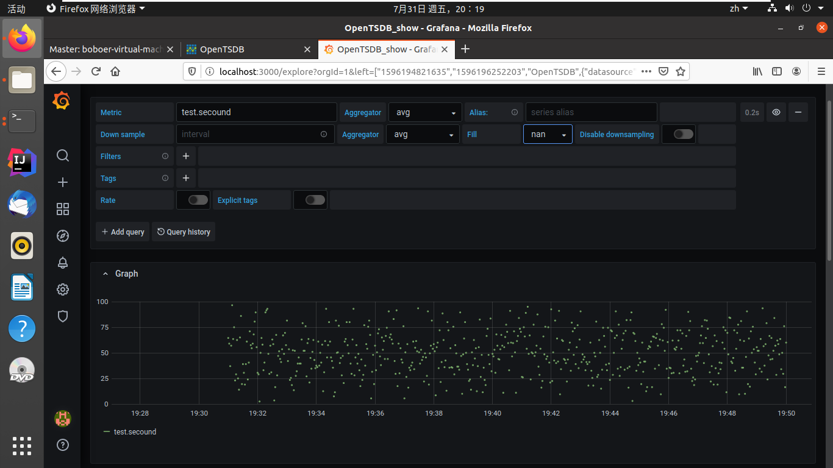
Task: Open Query history
Action: (184, 232)
